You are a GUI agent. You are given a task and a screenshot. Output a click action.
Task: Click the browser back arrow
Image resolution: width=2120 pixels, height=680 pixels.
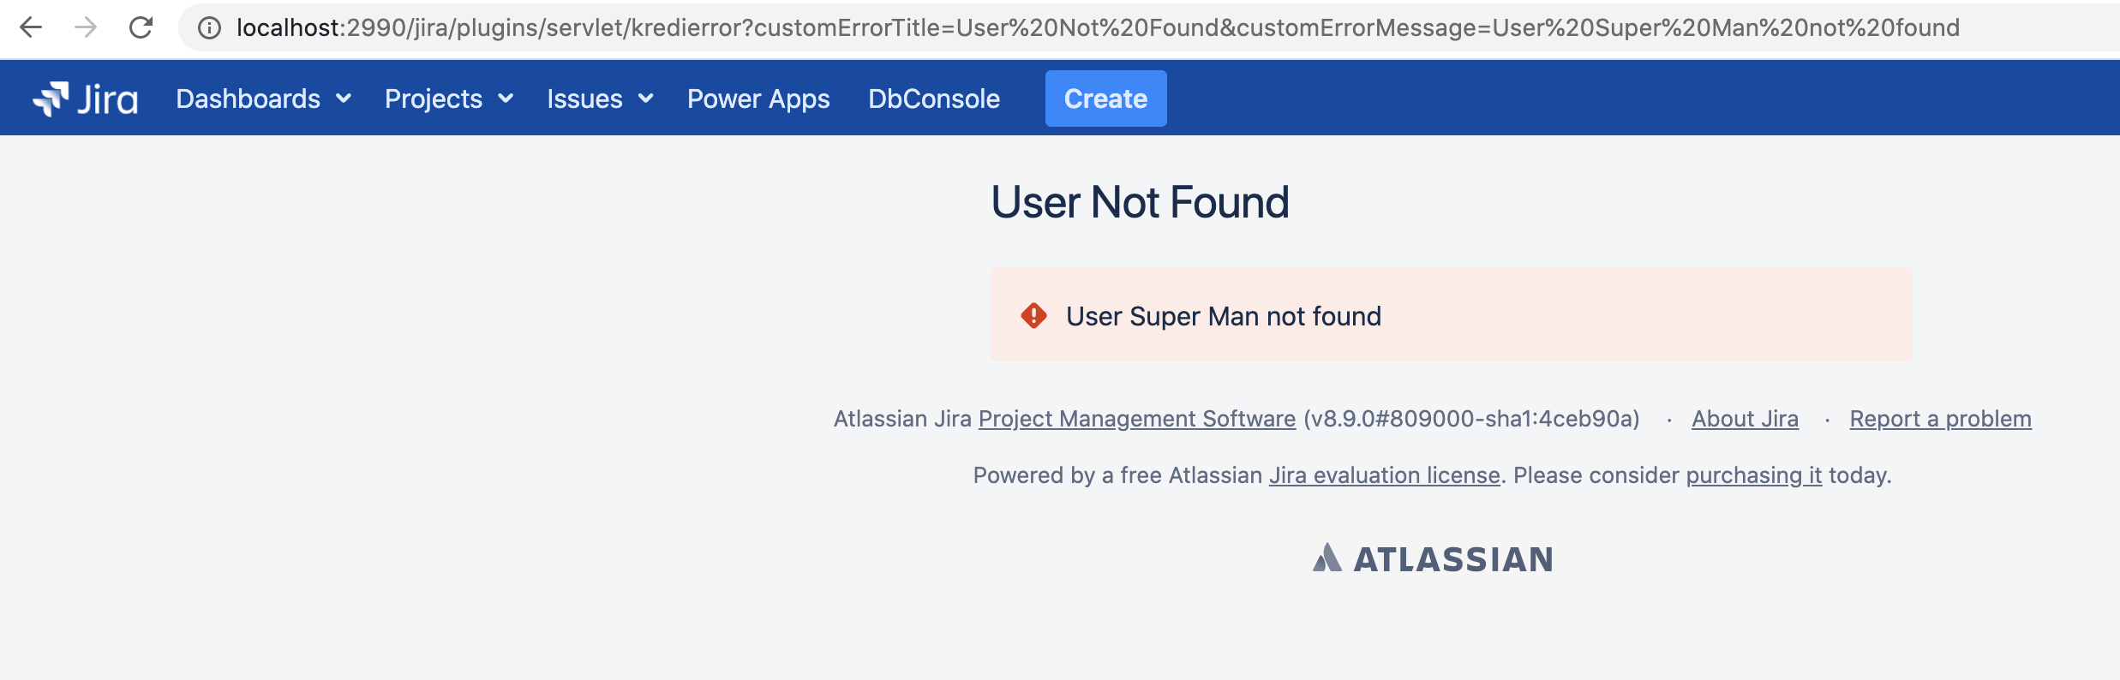point(31,27)
